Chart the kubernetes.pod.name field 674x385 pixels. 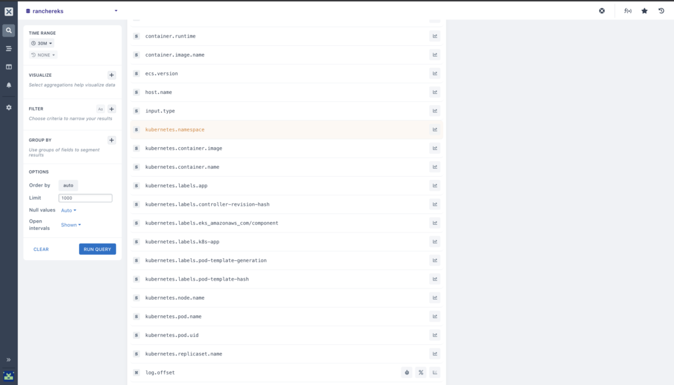click(434, 316)
